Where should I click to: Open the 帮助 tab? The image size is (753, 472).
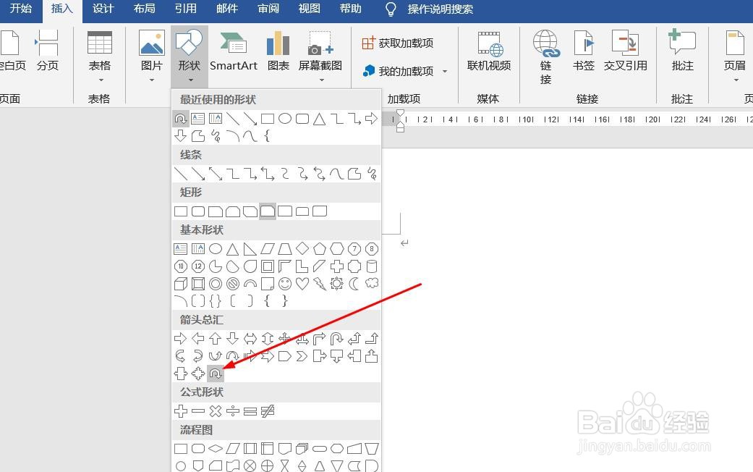coord(351,9)
